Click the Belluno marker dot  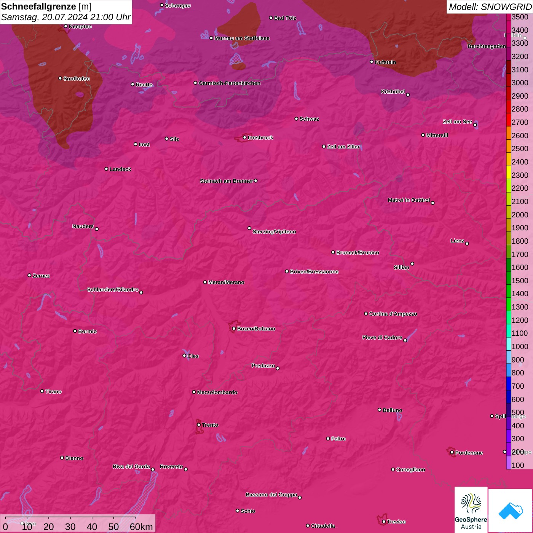[x=380, y=410]
